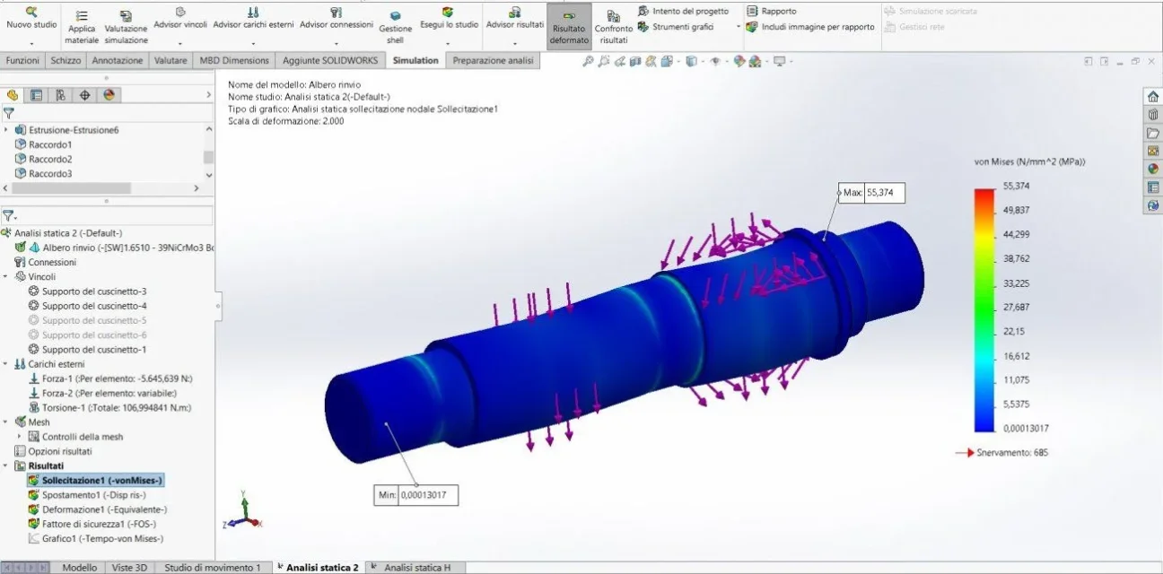Open the Valutare tab
This screenshot has height=574, width=1163.
tap(171, 60)
